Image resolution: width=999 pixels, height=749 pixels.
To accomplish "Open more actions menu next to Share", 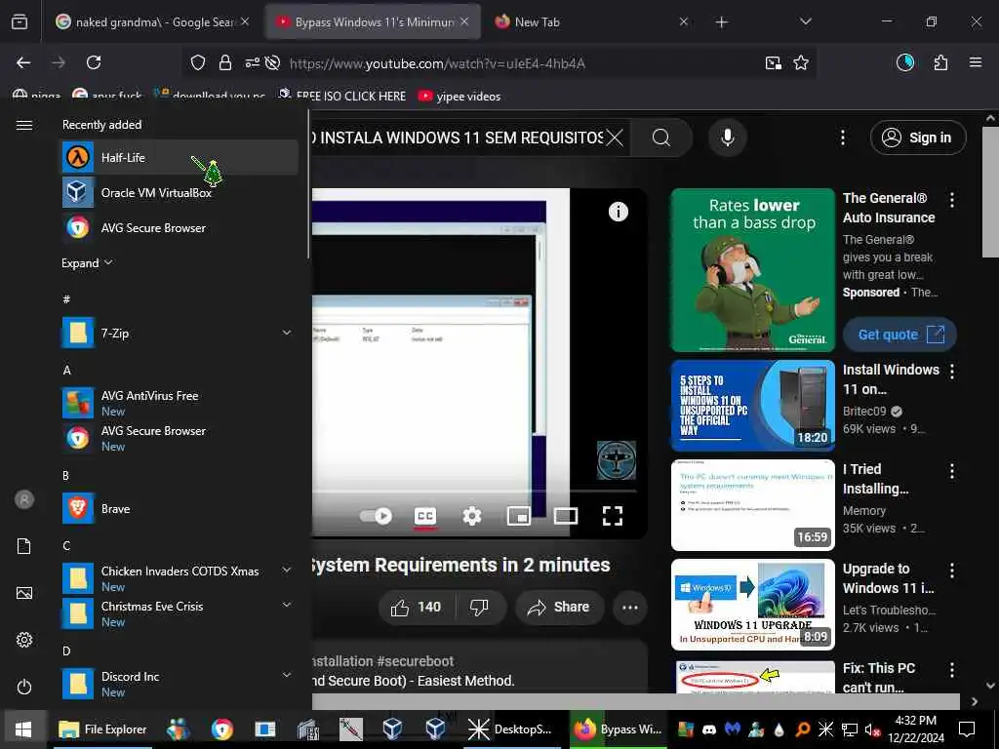I will point(629,607).
